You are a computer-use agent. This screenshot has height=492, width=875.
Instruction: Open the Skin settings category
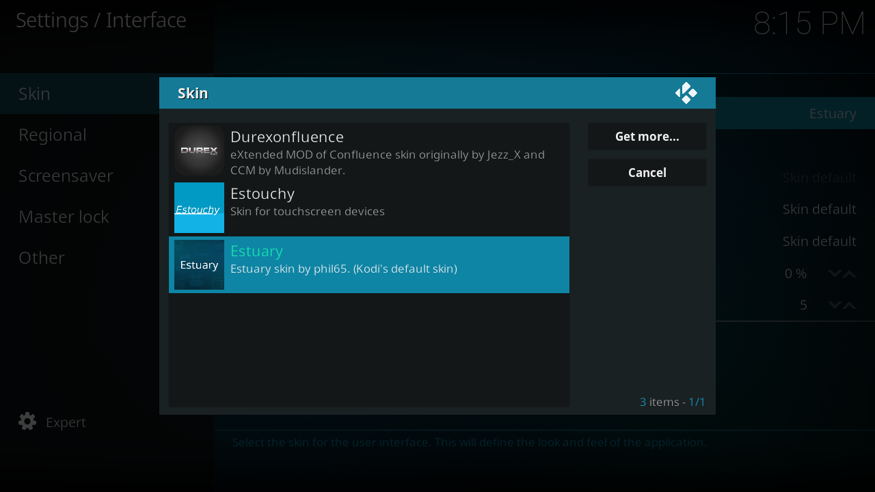79,94
